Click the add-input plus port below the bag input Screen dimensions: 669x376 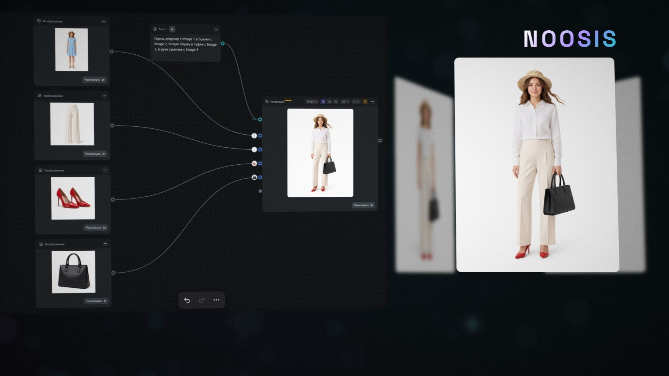pos(260,191)
